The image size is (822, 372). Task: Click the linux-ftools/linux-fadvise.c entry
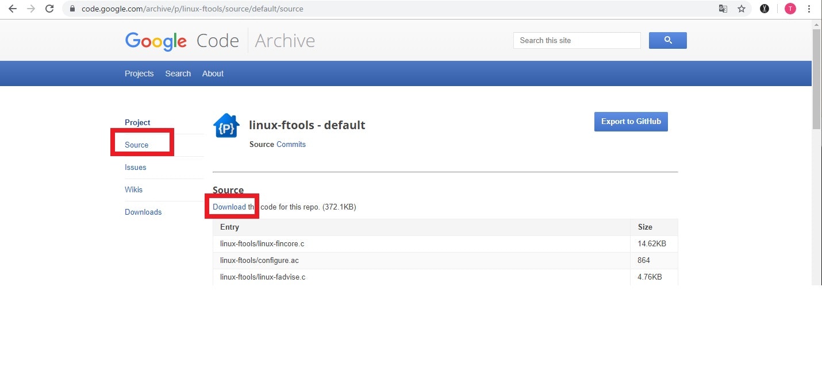(x=263, y=277)
